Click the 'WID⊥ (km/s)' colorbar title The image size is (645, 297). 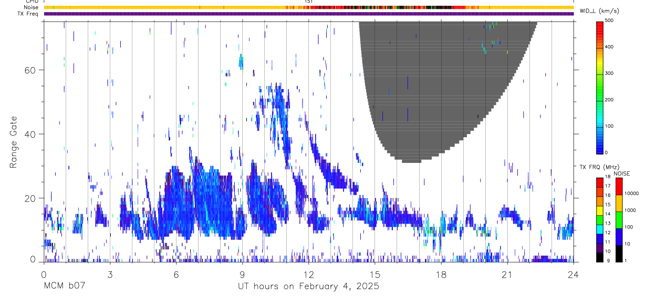click(x=599, y=10)
